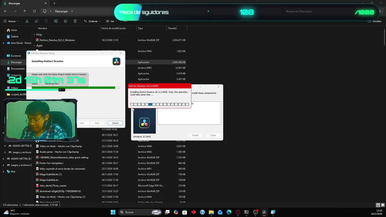Image resolution: width=386 pixels, height=217 pixels.
Task: Open a new Explorer tab with plus
Action: click(54, 3)
